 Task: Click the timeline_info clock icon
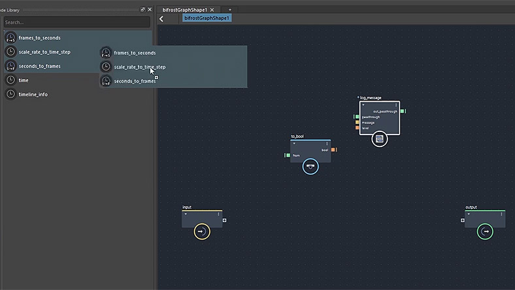pyautogui.click(x=10, y=94)
